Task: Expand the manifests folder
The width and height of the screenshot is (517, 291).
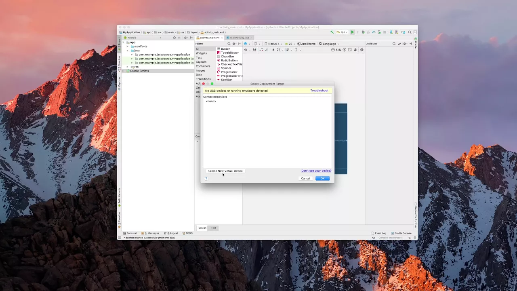Action: pyautogui.click(x=128, y=46)
